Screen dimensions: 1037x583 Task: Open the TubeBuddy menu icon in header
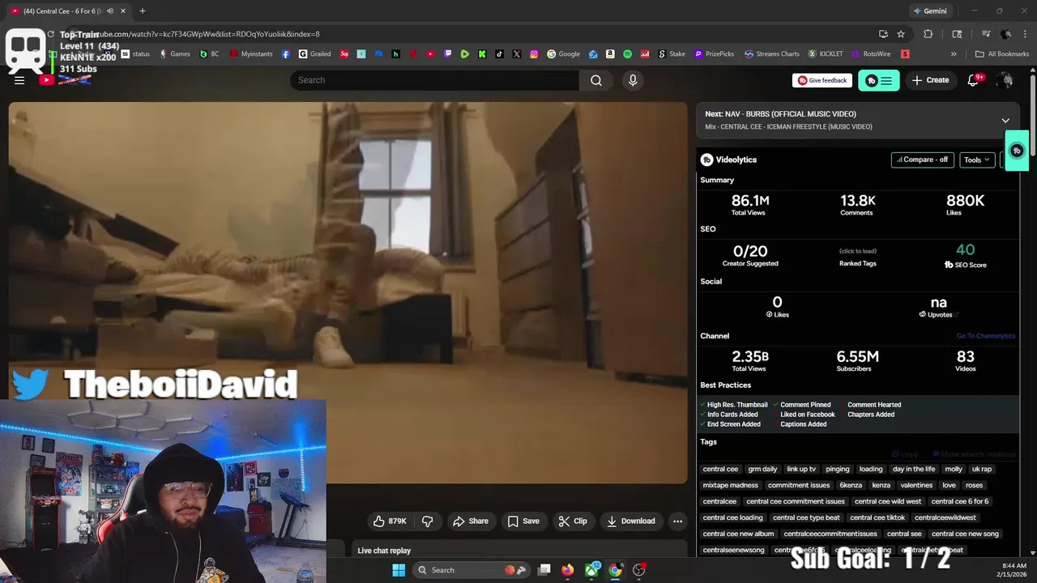(878, 80)
